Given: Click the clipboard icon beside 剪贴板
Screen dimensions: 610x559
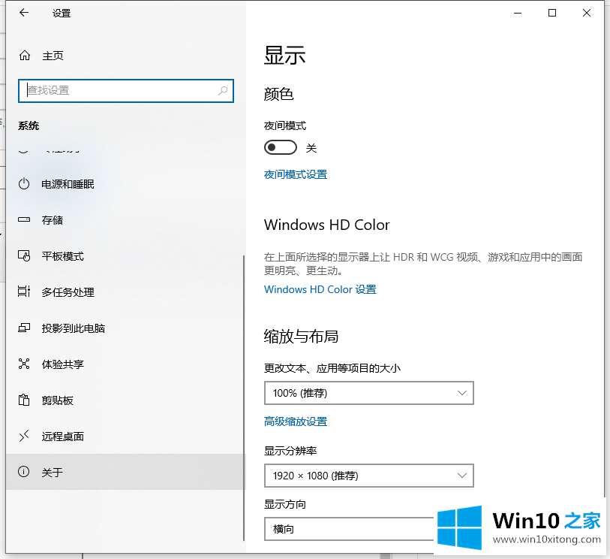Looking at the screenshot, I should [x=24, y=400].
